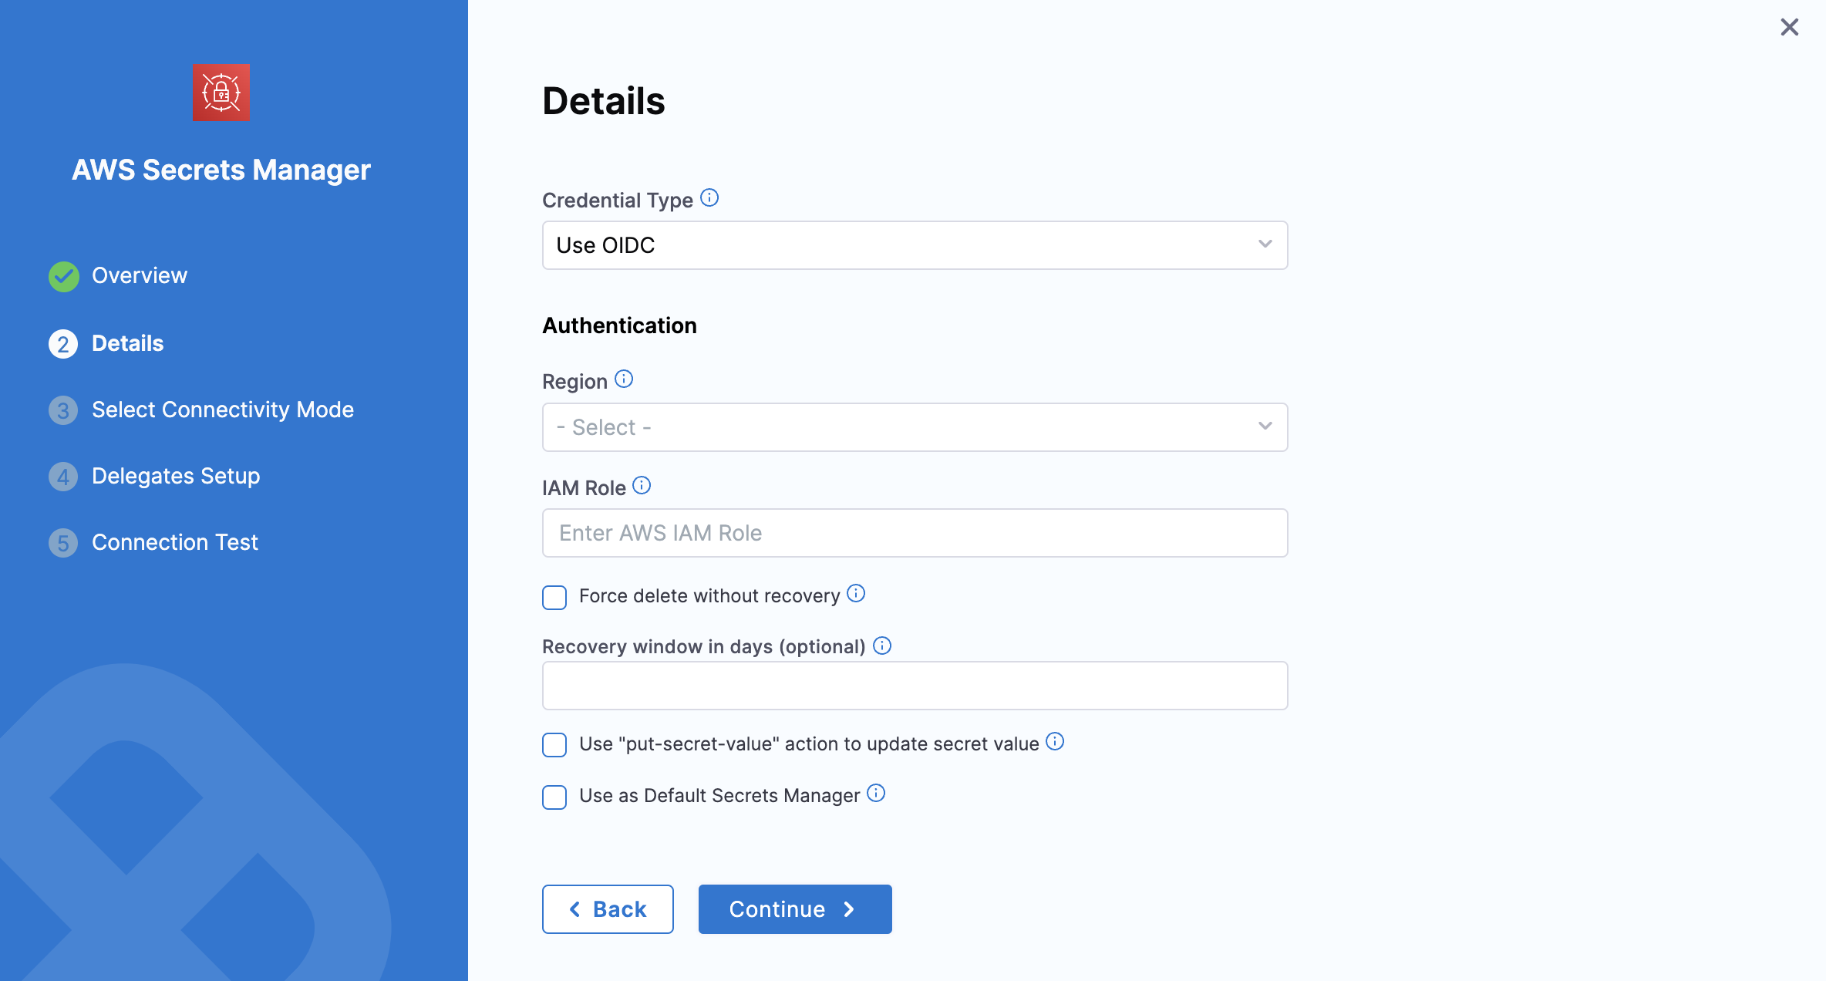Screen dimensions: 1826x981
Task: Navigate to Select Connectivity Mode step
Action: 224,410
